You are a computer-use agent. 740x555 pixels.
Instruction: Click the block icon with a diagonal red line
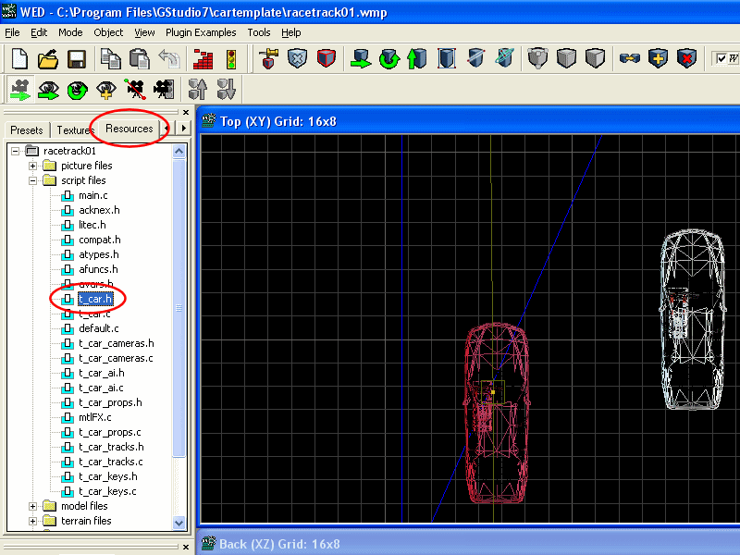475,59
